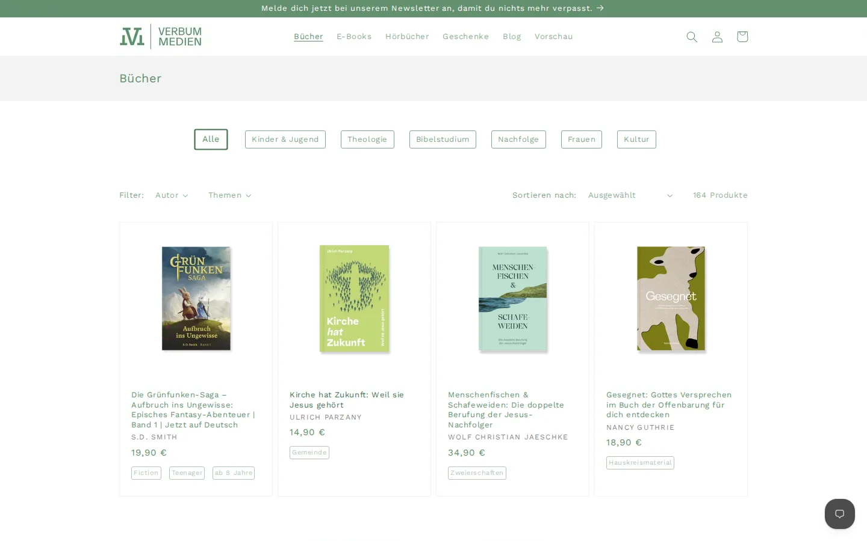
Task: Select the Theologie category
Action: 367,139
